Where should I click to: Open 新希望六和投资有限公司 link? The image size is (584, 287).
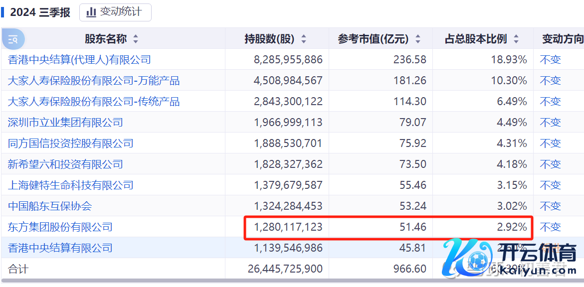65,164
